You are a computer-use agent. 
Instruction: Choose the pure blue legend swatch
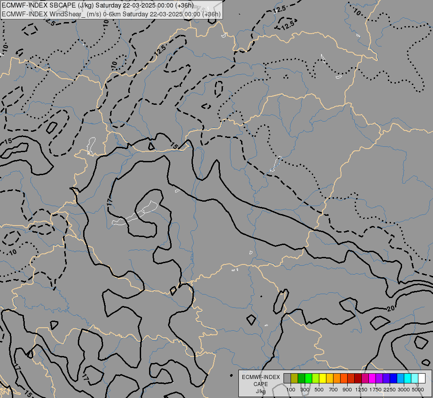[x=394, y=378]
